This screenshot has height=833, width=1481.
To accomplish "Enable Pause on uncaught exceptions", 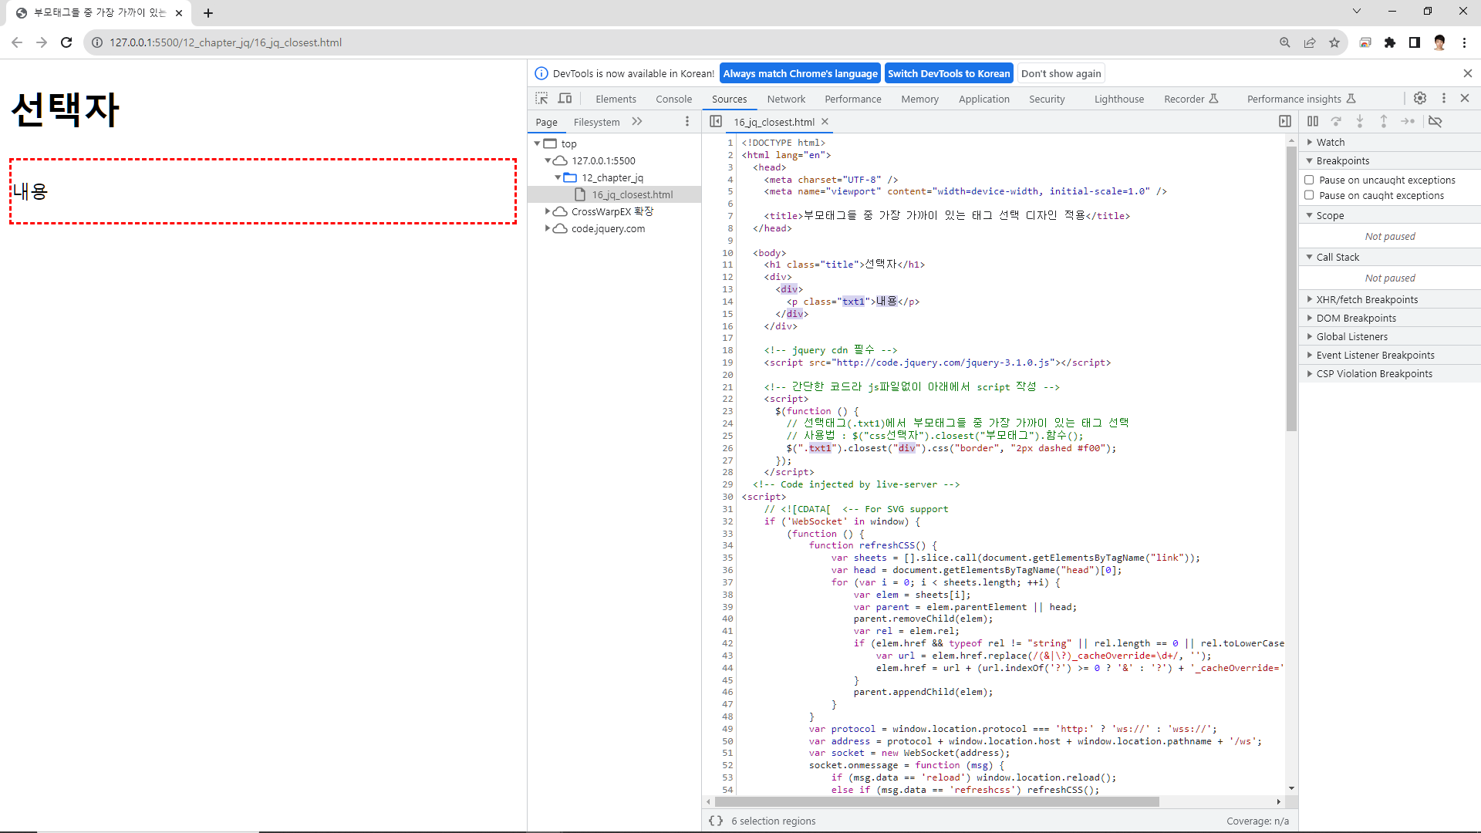I will [x=1309, y=180].
